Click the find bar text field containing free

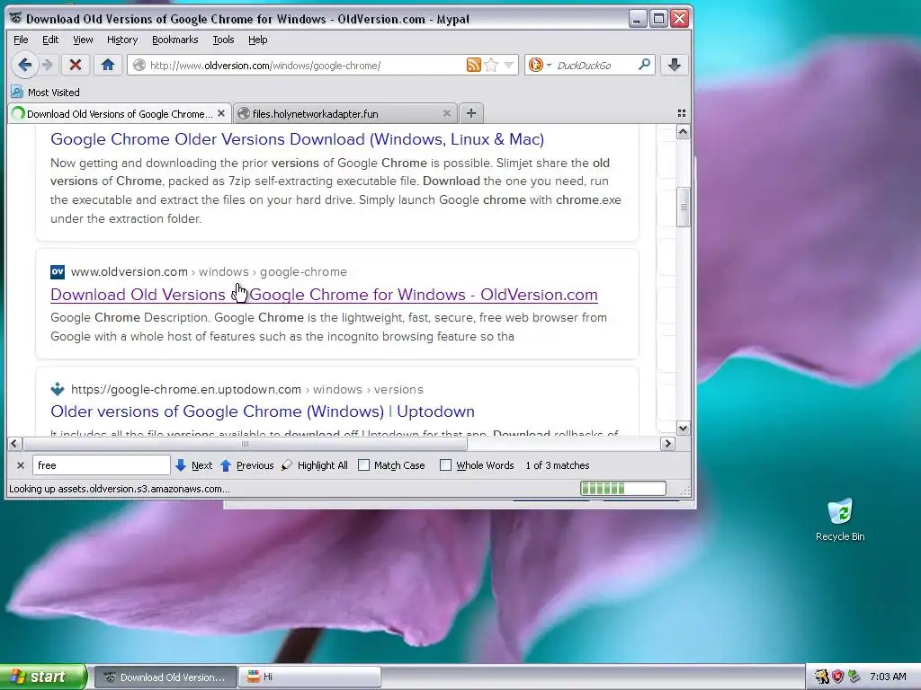101,465
